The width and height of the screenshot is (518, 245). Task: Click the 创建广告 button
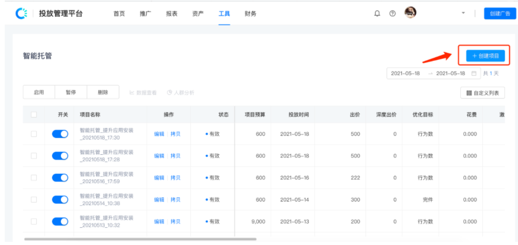(500, 14)
